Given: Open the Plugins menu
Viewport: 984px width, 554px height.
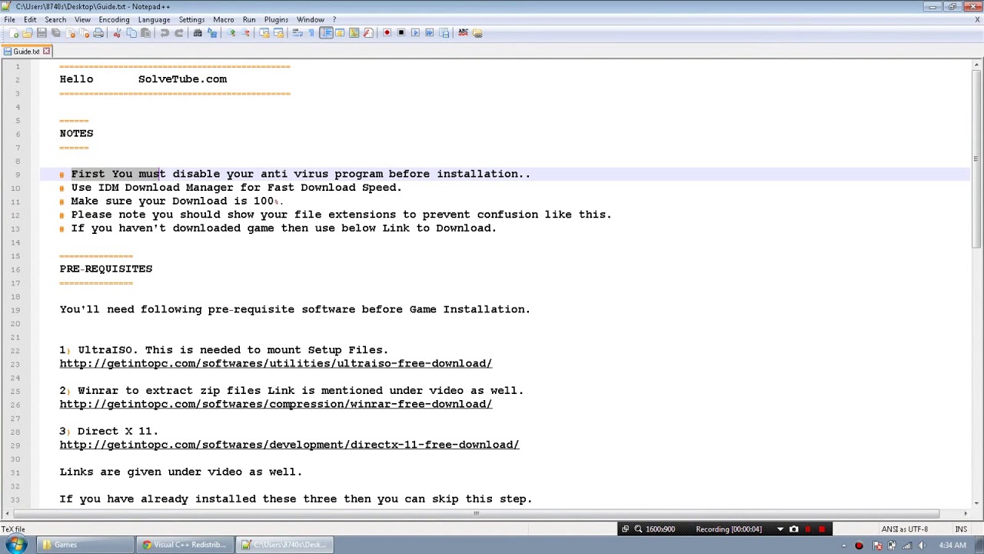Looking at the screenshot, I should pos(276,19).
